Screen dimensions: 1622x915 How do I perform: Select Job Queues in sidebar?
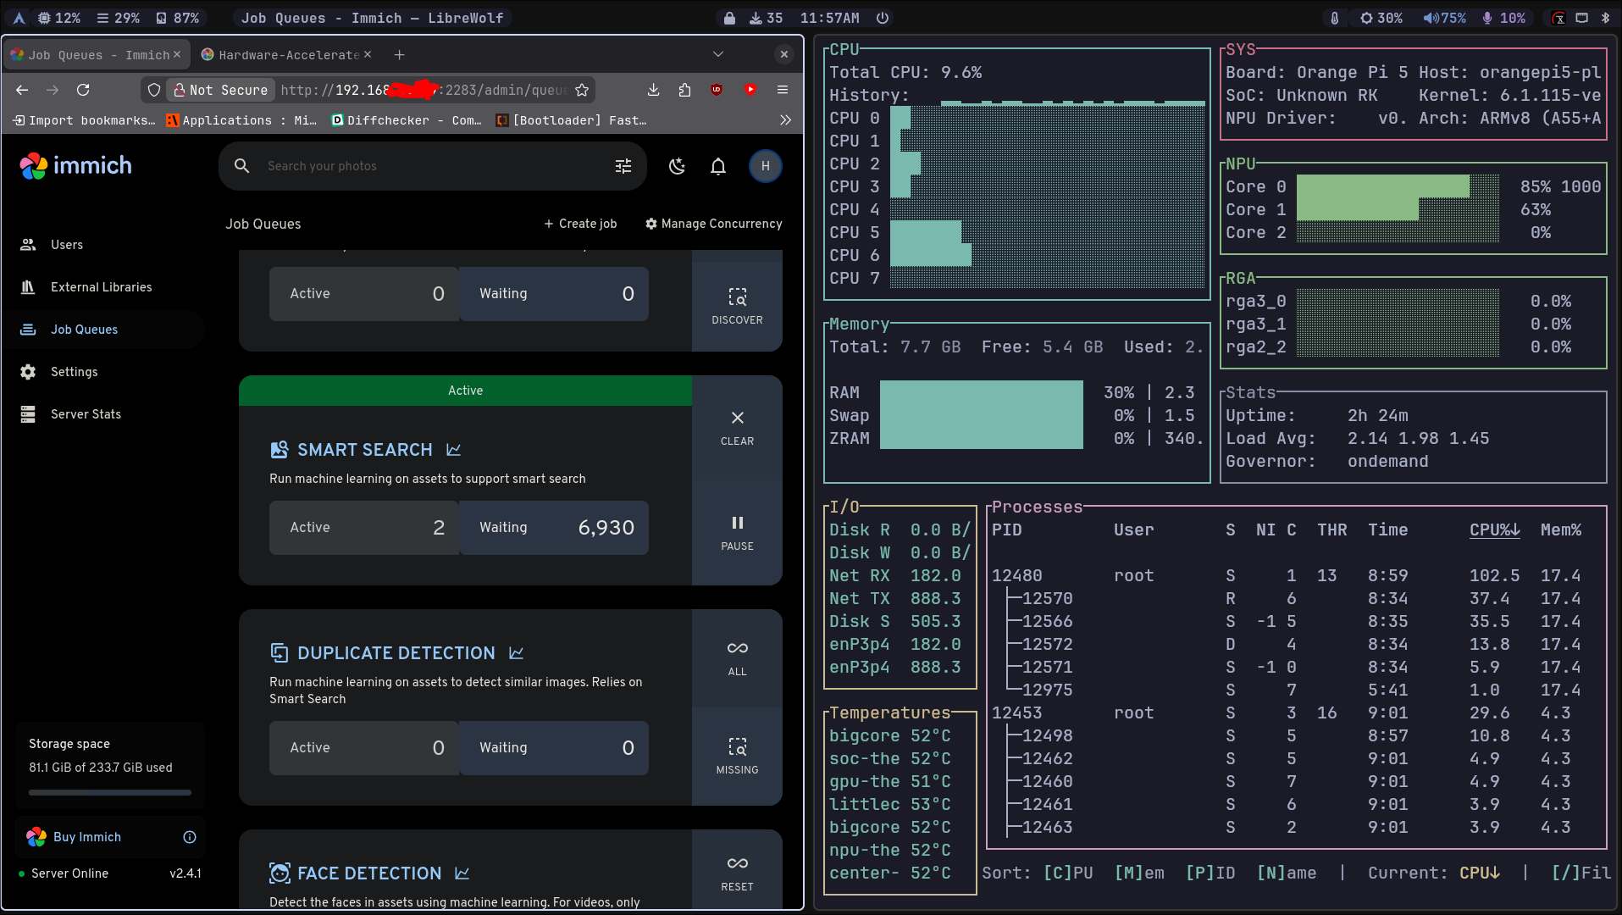point(103,330)
